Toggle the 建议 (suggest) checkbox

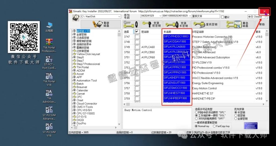(x=222, y=17)
